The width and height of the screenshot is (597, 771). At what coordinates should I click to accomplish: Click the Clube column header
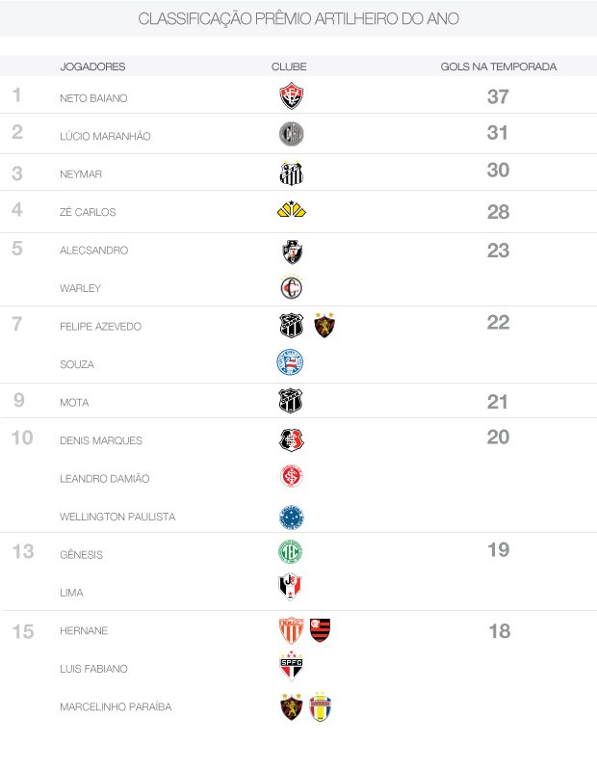tap(289, 66)
